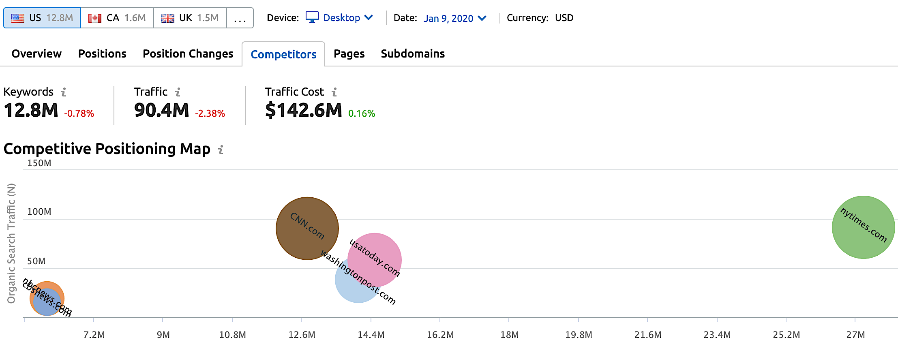Image resolution: width=898 pixels, height=342 pixels.
Task: Click the UK flag icon
Action: tap(168, 18)
